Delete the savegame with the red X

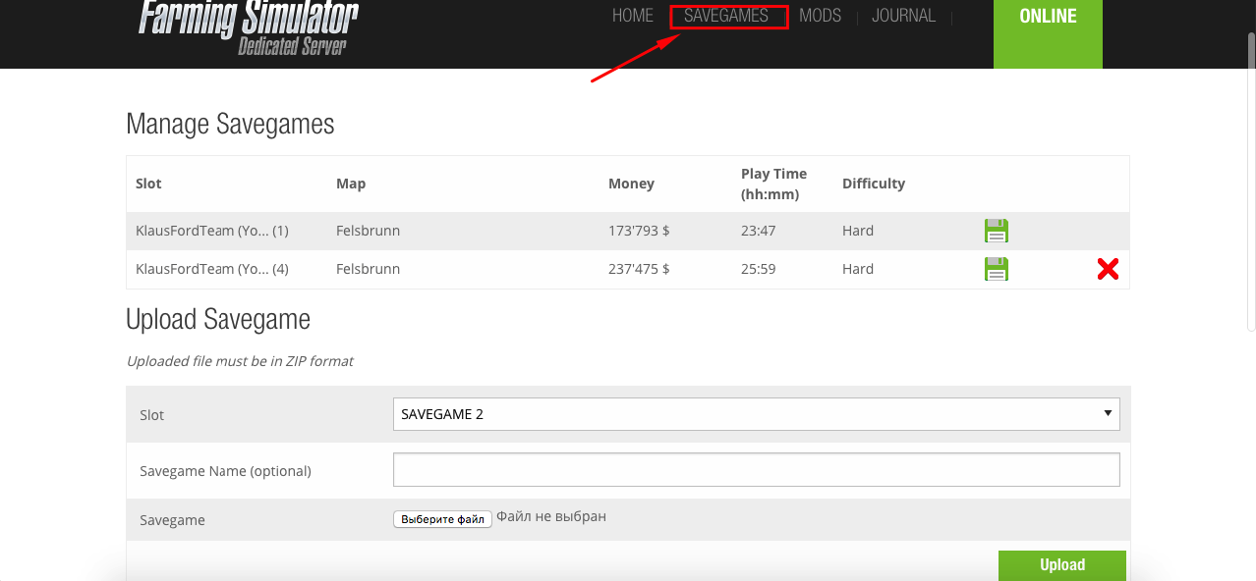pos(1108,269)
